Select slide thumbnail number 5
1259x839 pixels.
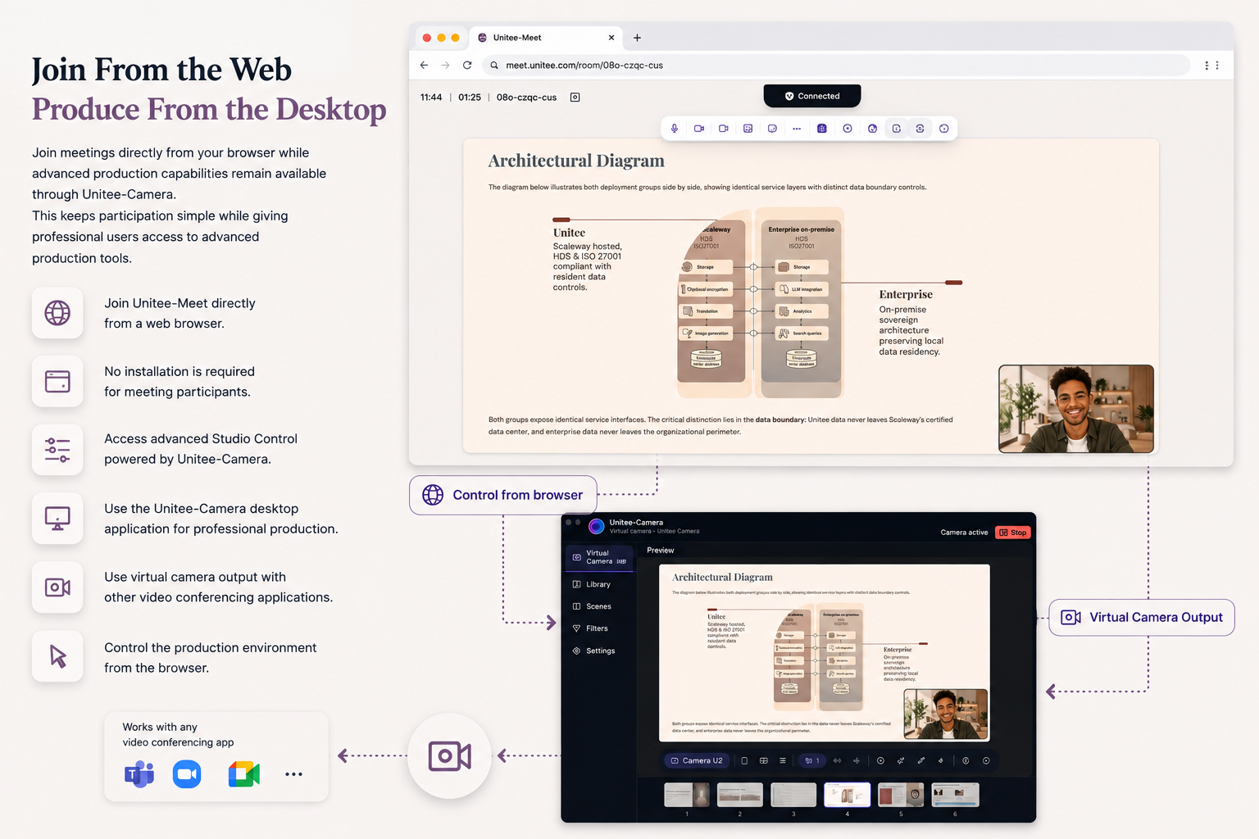click(x=901, y=795)
